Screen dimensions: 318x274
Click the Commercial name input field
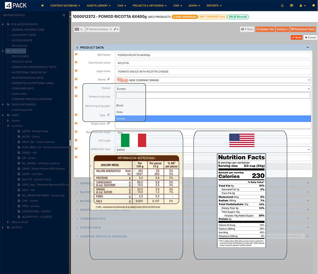tap(213, 63)
